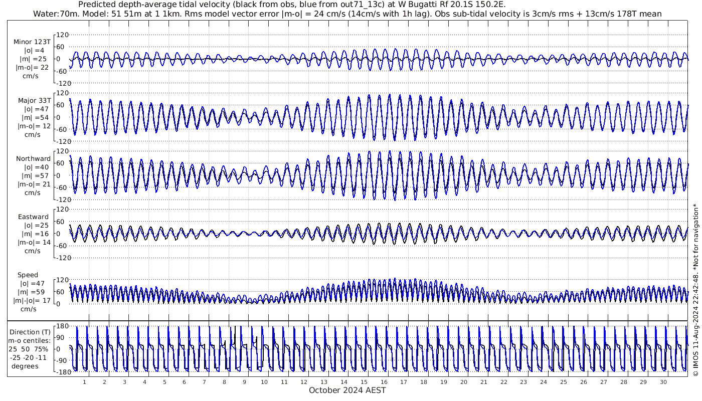Click the 'October 2024 AEST' axis title

pos(347,390)
